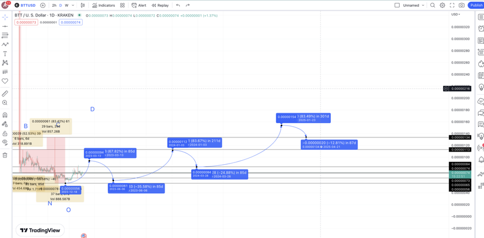Open the chart settings gear
484x238 pixels.
pyautogui.click(x=442, y=5)
